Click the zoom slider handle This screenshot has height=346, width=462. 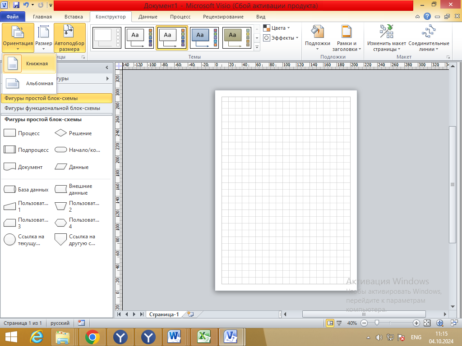[377, 323]
